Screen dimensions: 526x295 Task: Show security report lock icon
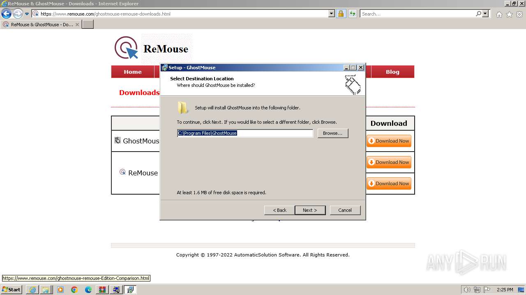(x=341, y=14)
